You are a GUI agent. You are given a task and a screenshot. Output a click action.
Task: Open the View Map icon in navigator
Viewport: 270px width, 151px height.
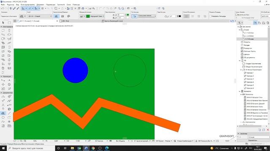pos(259,23)
